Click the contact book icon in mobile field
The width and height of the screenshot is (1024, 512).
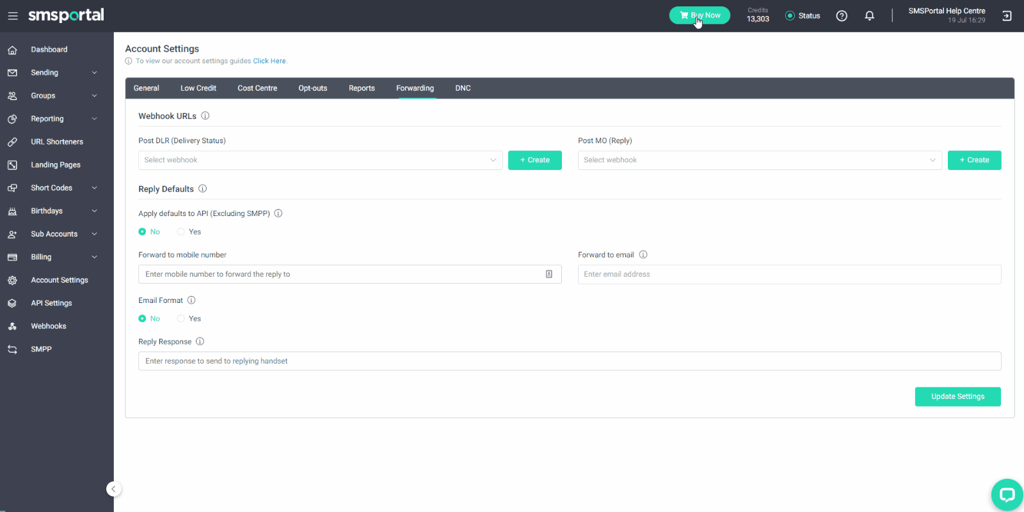pyautogui.click(x=549, y=274)
